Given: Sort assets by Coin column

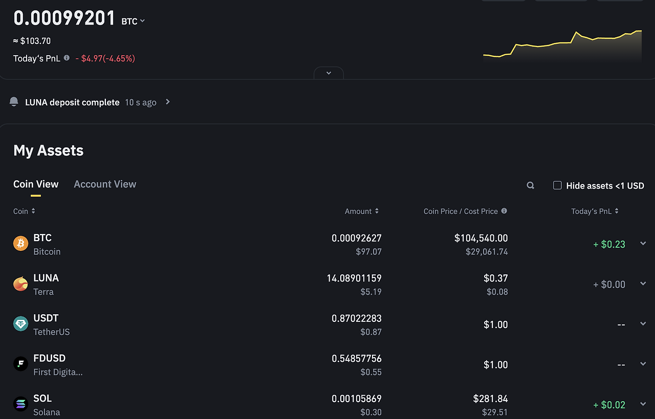Looking at the screenshot, I should tap(24, 211).
